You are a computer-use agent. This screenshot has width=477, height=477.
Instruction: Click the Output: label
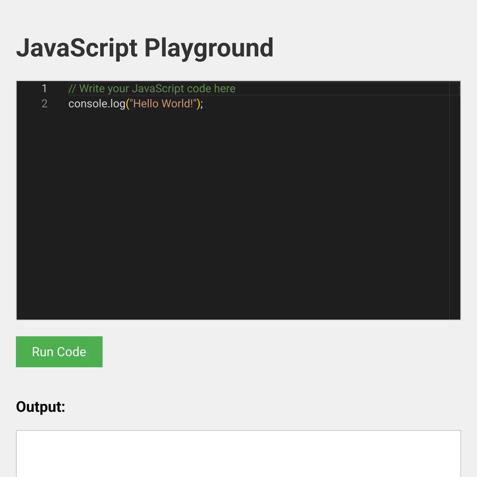(41, 407)
